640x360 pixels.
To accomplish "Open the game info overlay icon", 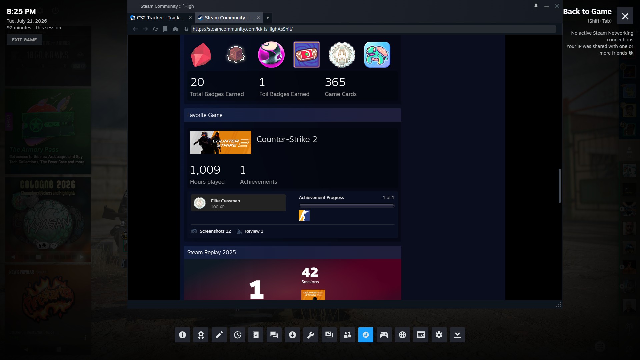I will pyautogui.click(x=182, y=335).
